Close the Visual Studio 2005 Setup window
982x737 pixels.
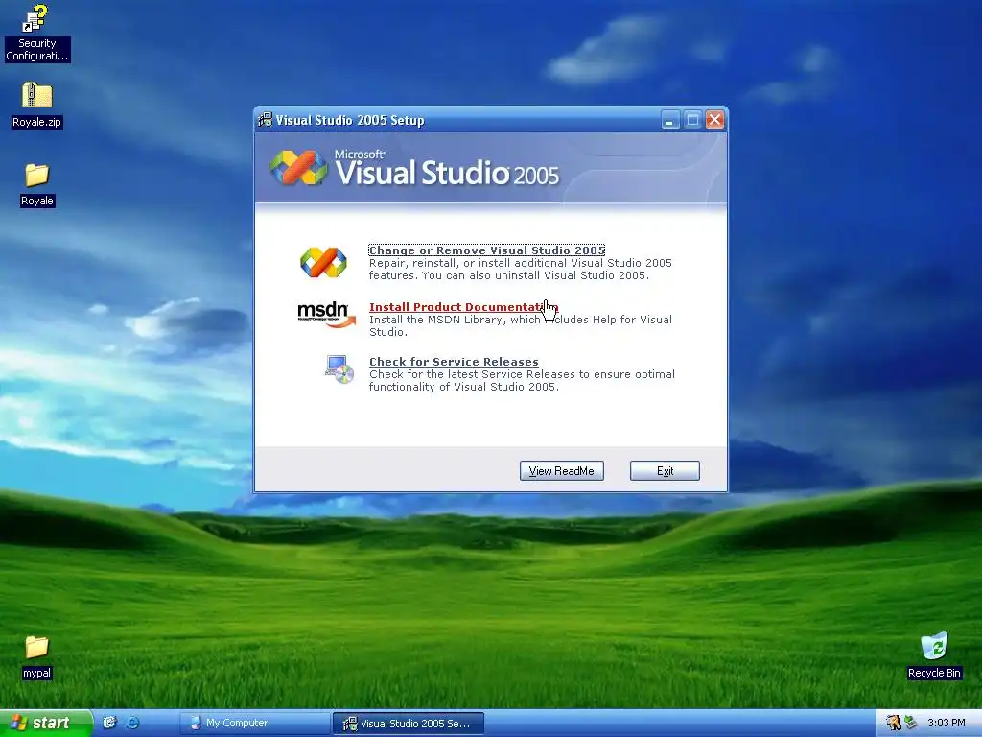(x=714, y=120)
